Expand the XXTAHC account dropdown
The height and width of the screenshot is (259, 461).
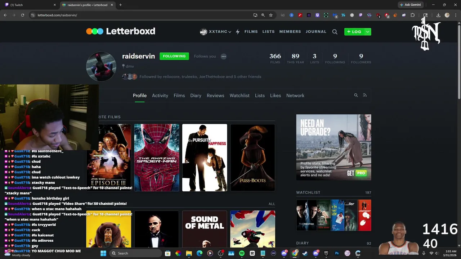[215, 32]
